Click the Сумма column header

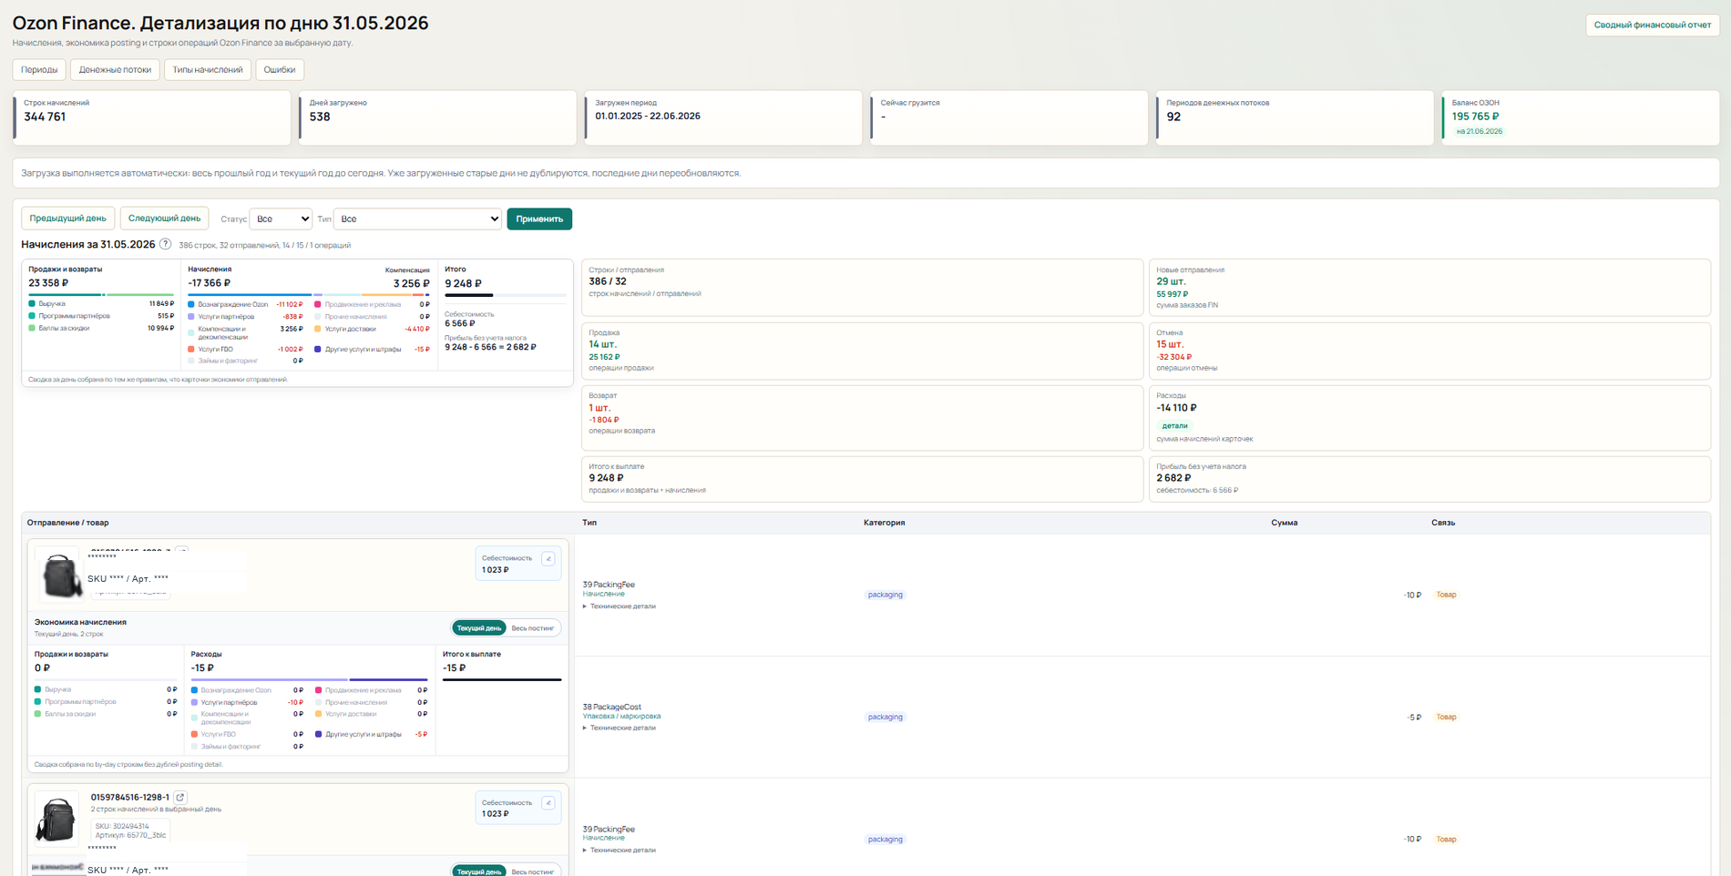click(1284, 523)
